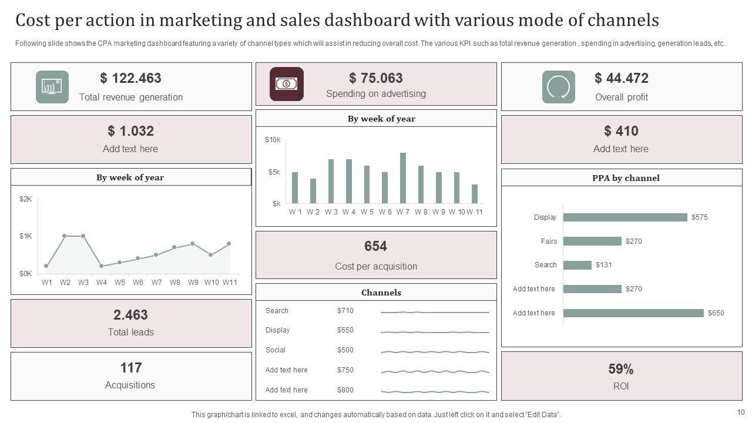The width and height of the screenshot is (752, 423).
Task: Click the PPA by channel header
Action: [x=625, y=178]
